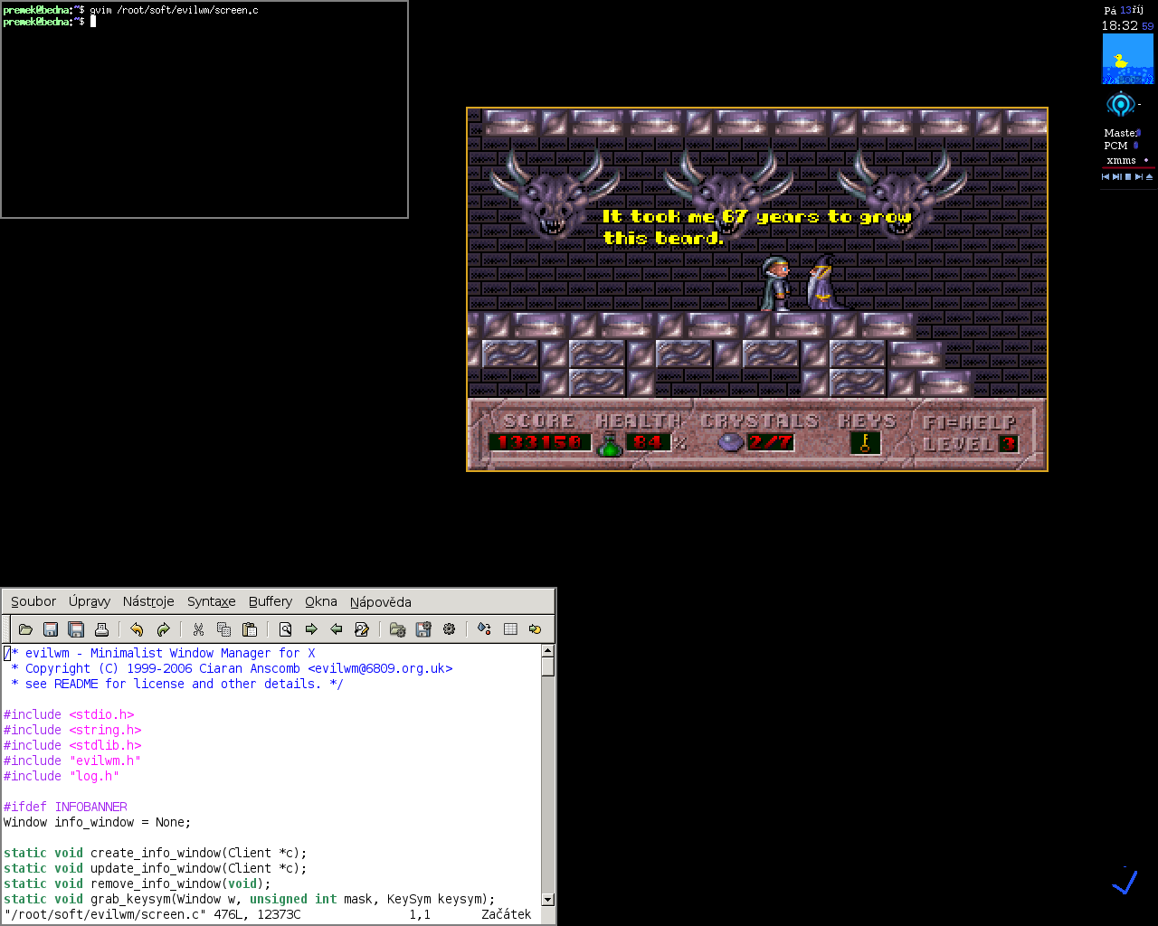Load session using folder with gear icon
Screen dimensions: 1158x926
397,629
